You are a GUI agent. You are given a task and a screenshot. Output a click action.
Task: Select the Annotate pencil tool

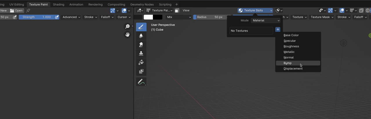[141, 82]
